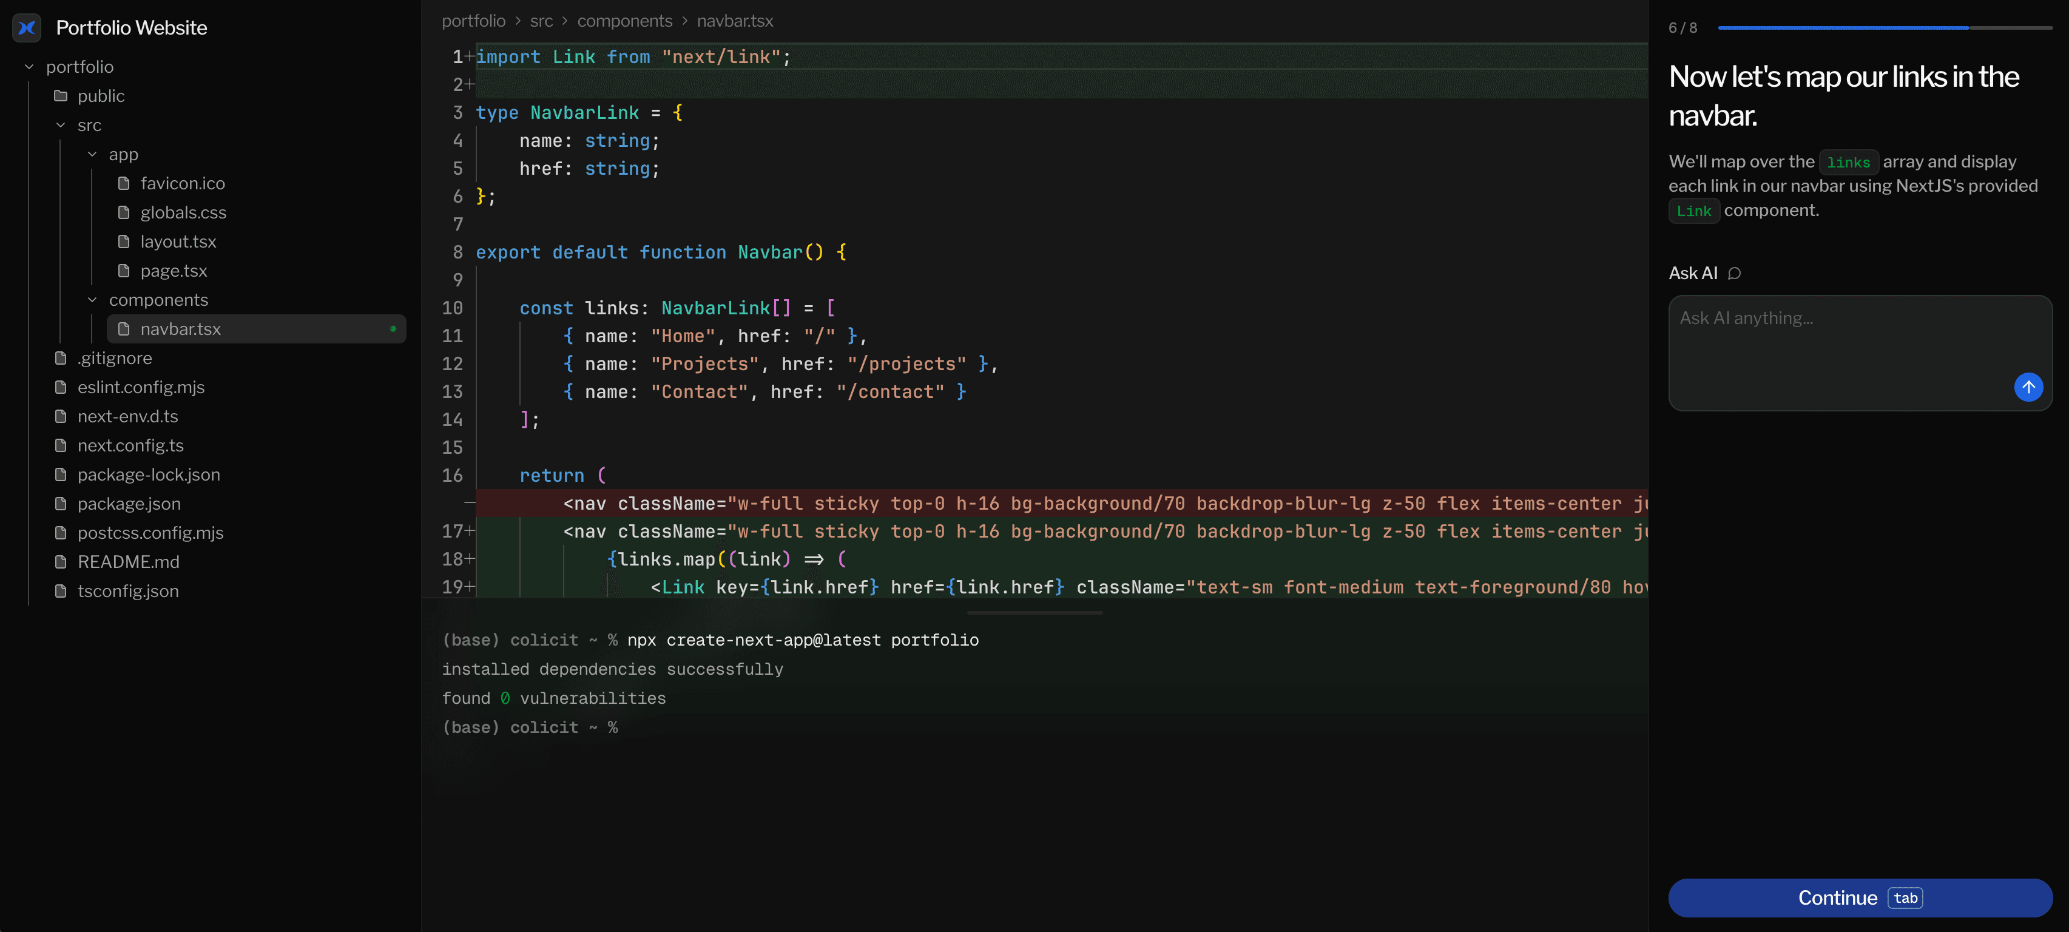Click the layout.tsx file icon
This screenshot has width=2069, height=932.
[x=124, y=242]
